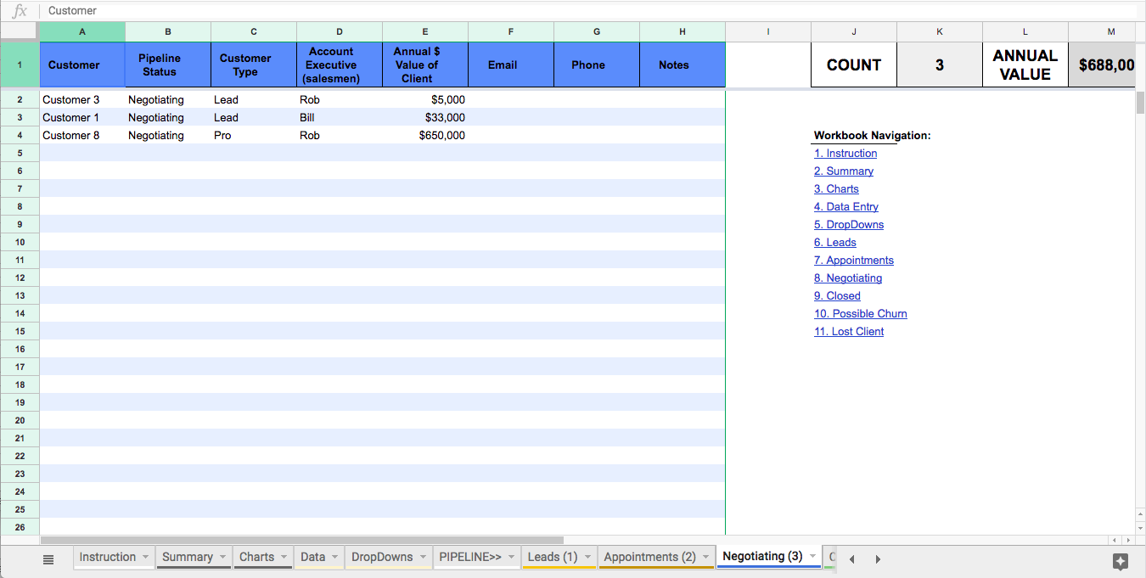Select row 1 header
Viewport: 1146px width, 578px height.
(x=20, y=65)
